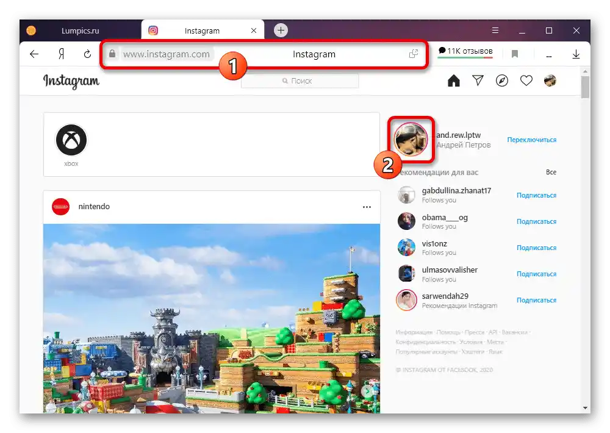The width and height of the screenshot is (610, 433).
Task: Open ulmasovvalisher avatar
Action: click(x=406, y=274)
